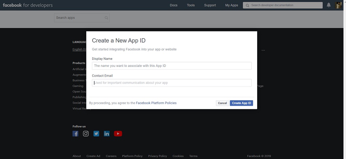The height and width of the screenshot is (159, 346).
Task: Click the documentation search magnifier icon
Action: [x=247, y=5]
